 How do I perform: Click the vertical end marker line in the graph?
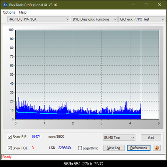coord(141,74)
